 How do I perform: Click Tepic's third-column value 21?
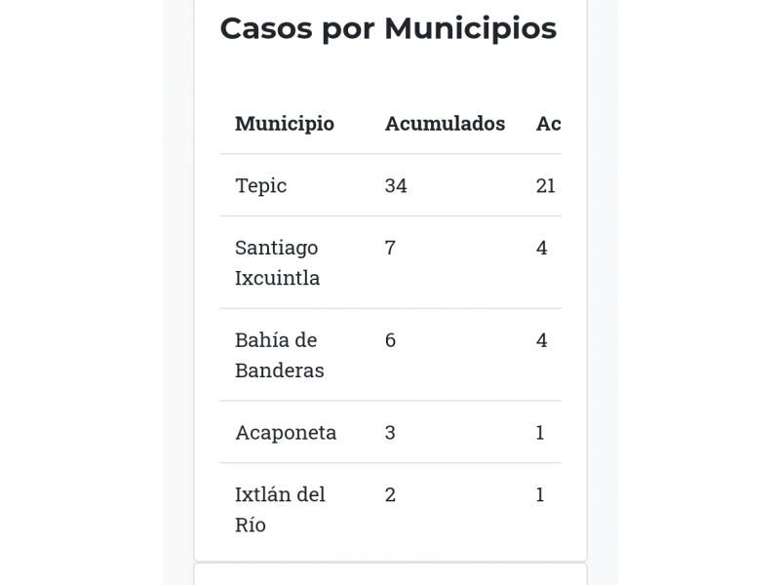click(546, 185)
